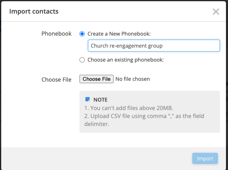The image size is (228, 170).
Task: Click the left 'Choose File' row label
Action: [57, 80]
